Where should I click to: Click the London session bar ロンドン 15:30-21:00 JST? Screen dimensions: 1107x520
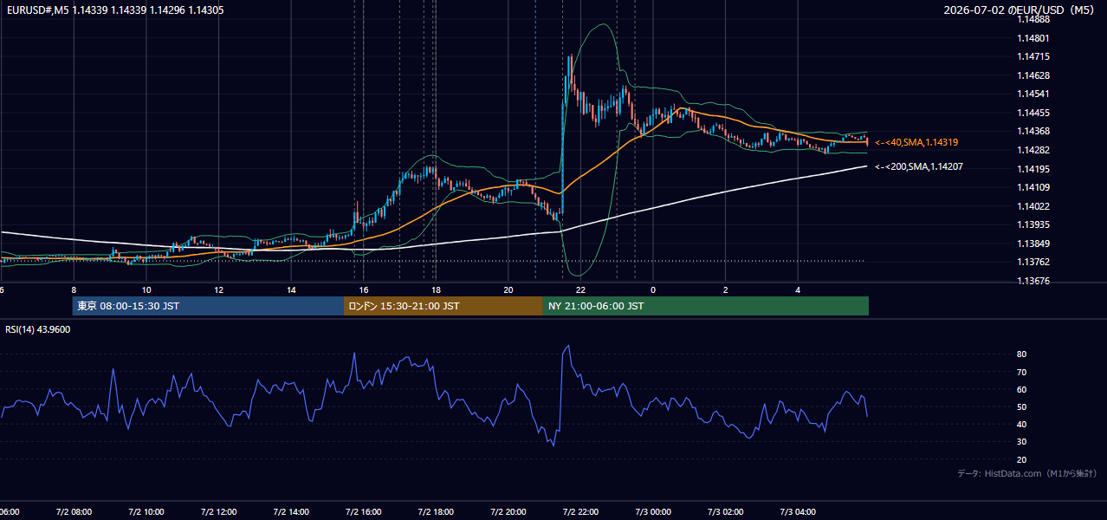pyautogui.click(x=443, y=306)
